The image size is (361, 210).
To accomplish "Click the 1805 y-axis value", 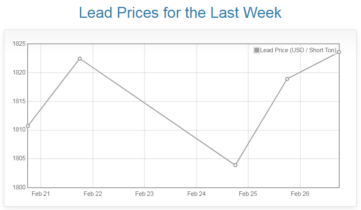I will coord(19,159).
